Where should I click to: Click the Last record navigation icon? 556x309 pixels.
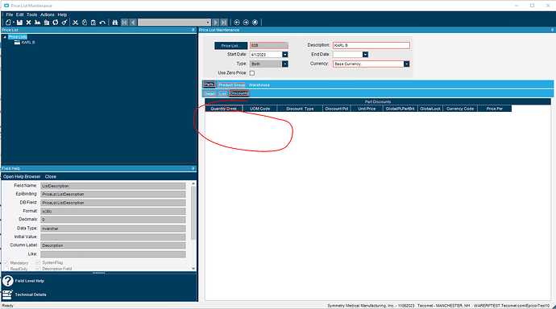(224, 23)
